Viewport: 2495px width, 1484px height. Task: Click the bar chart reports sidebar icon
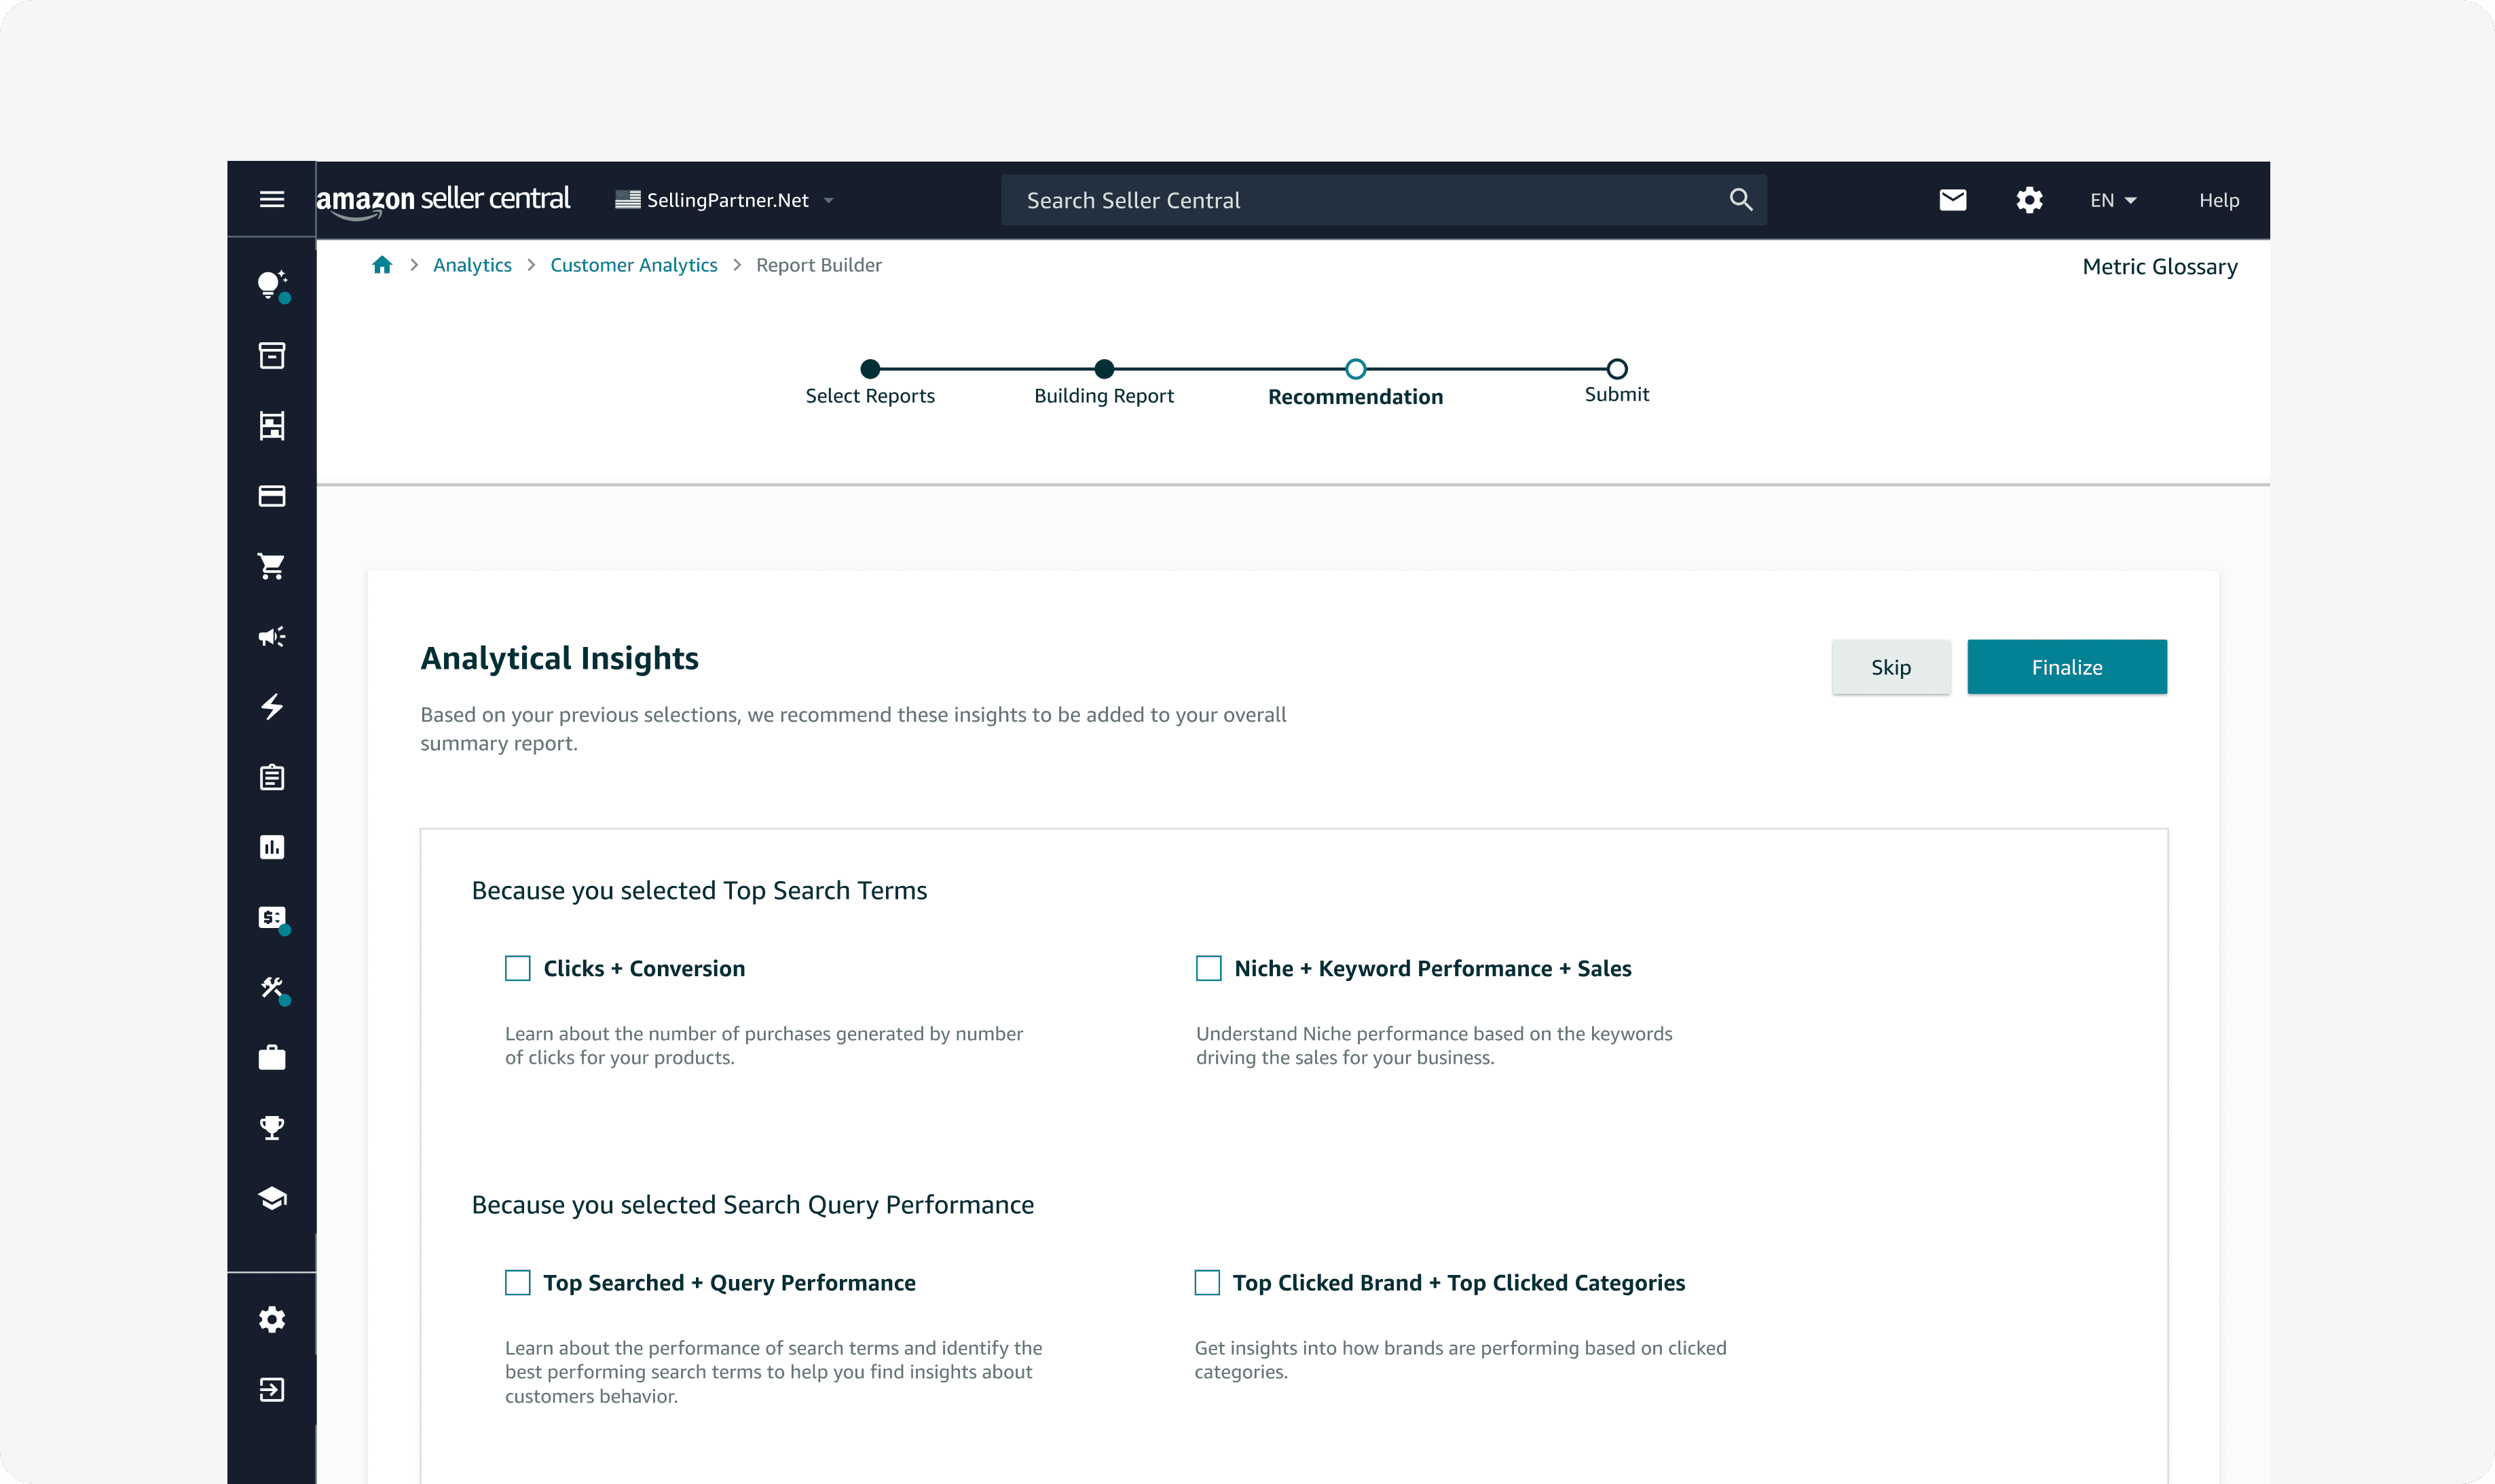pos(271,848)
